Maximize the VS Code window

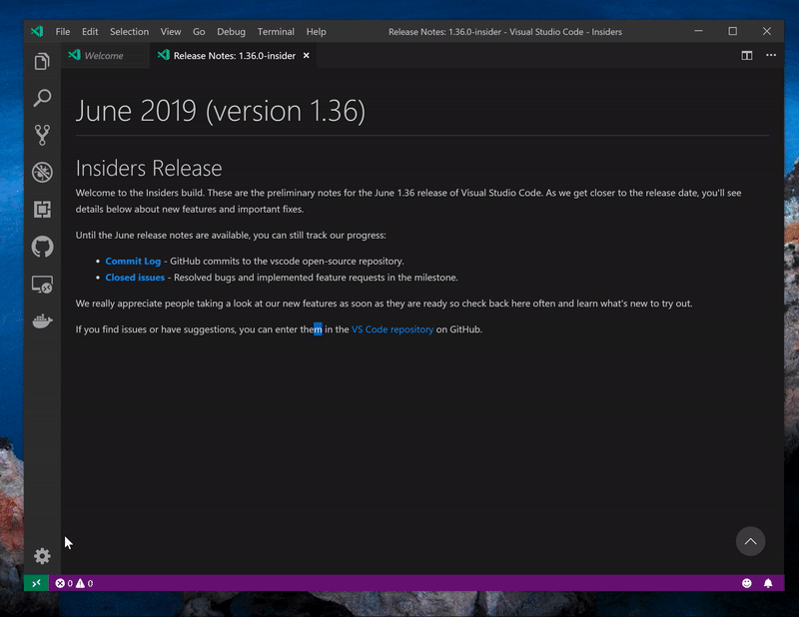coord(733,31)
